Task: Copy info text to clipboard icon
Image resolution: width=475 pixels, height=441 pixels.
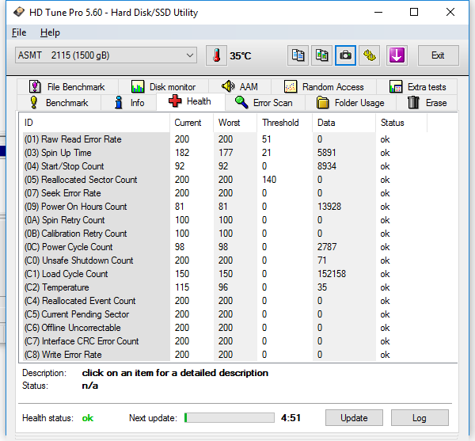Action: tap(298, 55)
